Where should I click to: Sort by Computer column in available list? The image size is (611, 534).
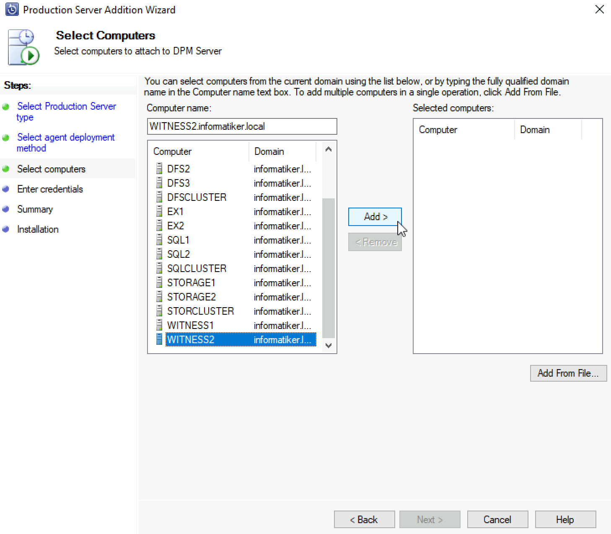pos(199,151)
